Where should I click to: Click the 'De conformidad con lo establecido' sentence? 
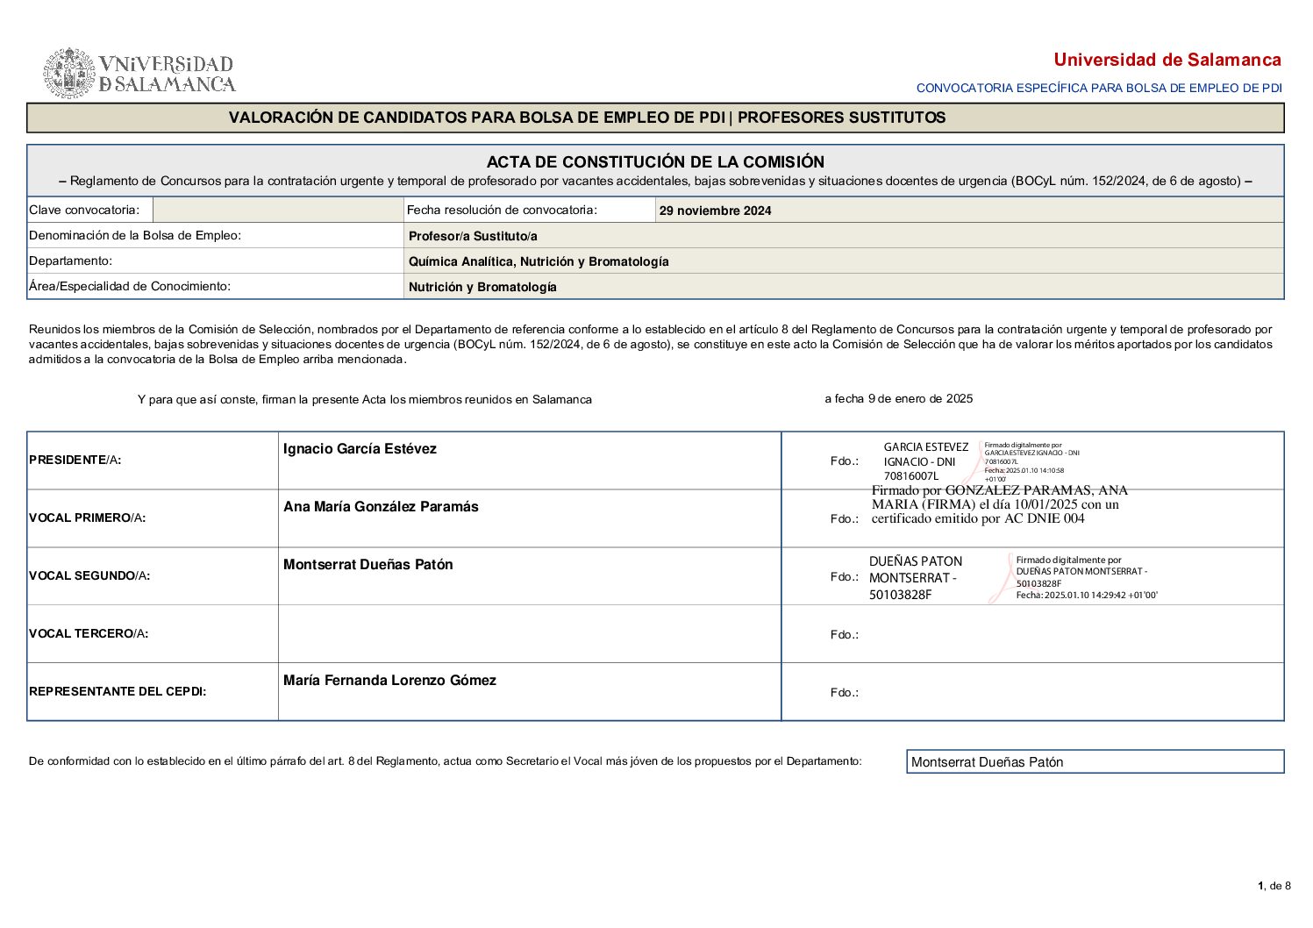coord(446,760)
